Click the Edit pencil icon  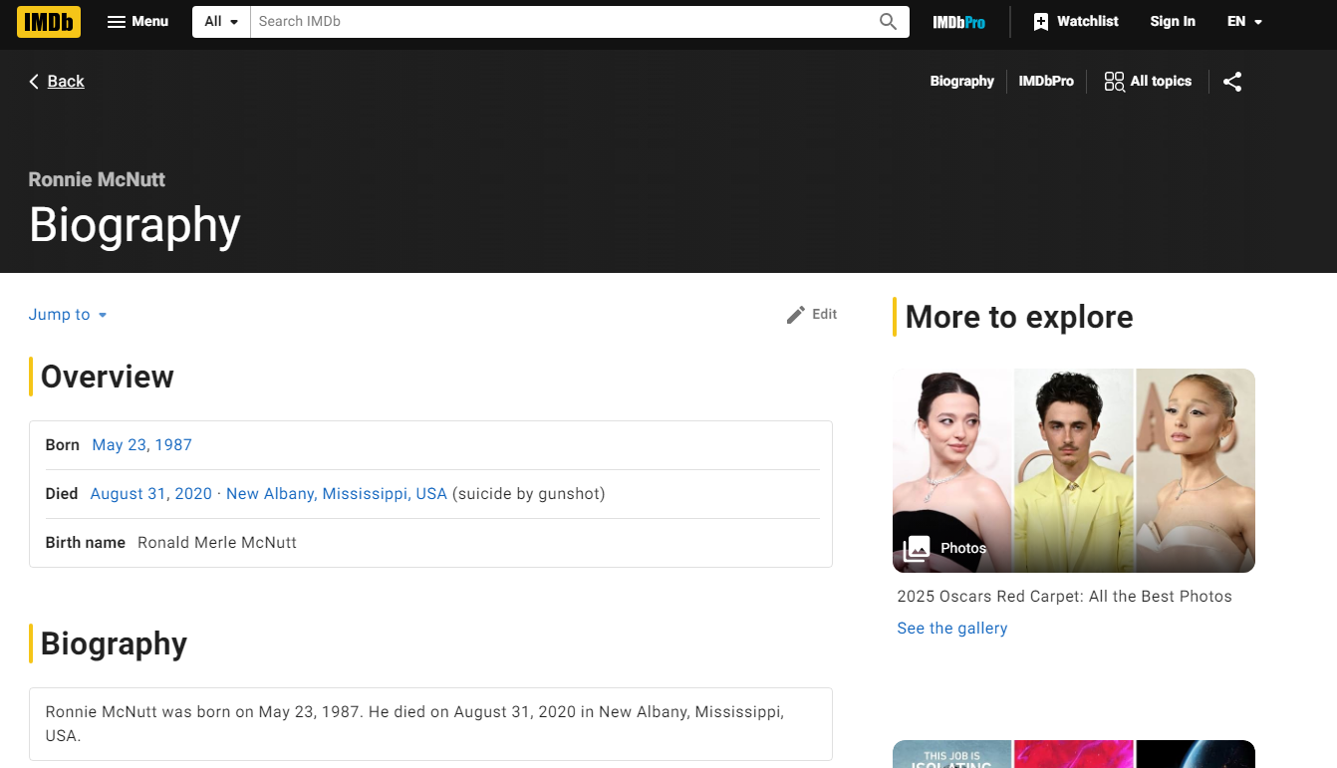tap(795, 315)
